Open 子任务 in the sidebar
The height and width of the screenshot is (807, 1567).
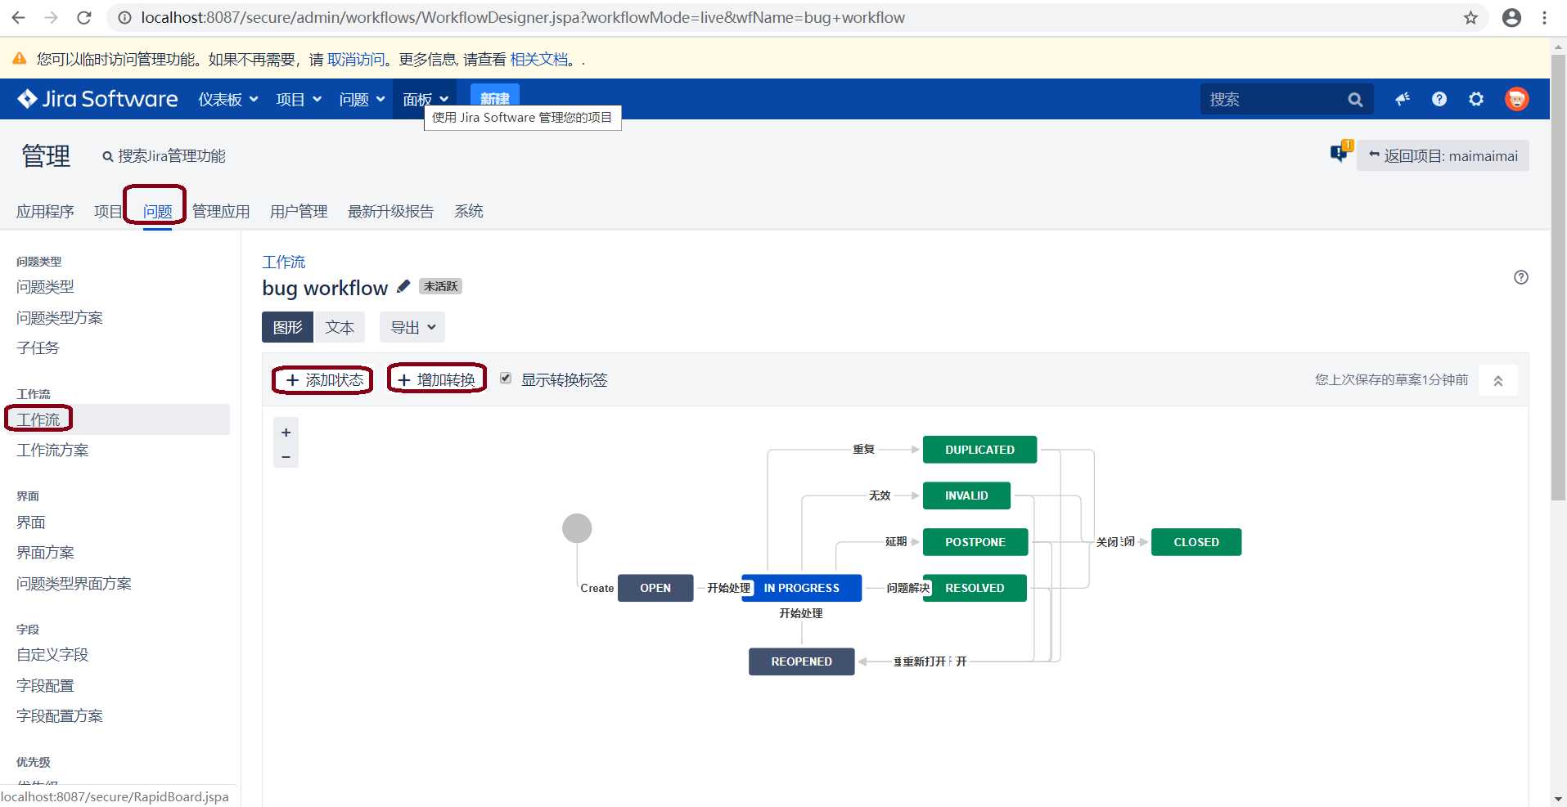coord(38,347)
